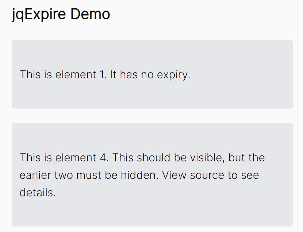The height and width of the screenshot is (232, 303).
Task: Click the words "but the" in element 4
Action: pos(246,158)
